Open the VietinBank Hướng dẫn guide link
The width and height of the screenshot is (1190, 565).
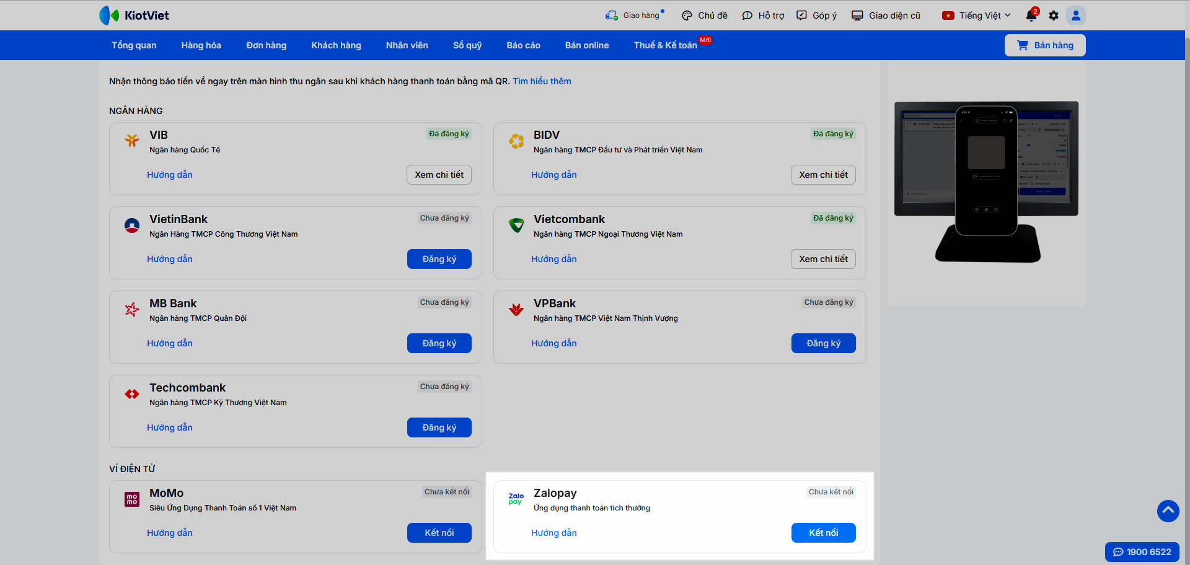click(x=170, y=259)
